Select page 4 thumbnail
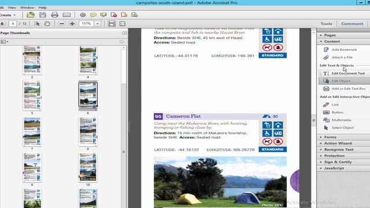 pos(88,60)
